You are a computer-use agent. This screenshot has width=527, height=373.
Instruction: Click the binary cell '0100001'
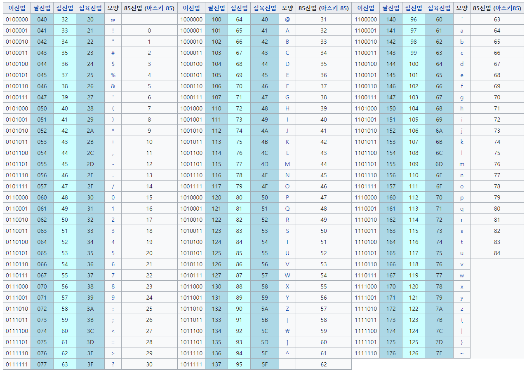(x=17, y=30)
